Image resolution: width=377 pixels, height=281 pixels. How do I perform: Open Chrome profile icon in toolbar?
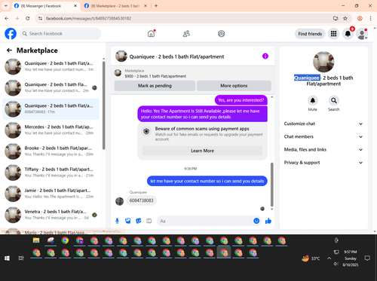coord(360,18)
